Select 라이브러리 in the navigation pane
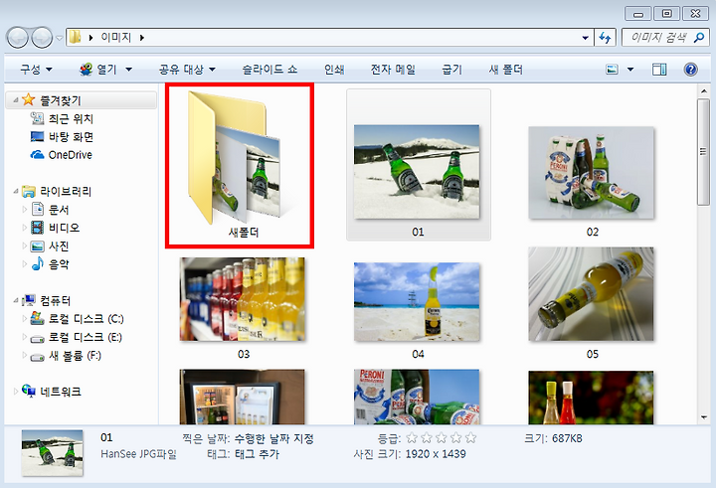716x488 pixels. click(66, 191)
